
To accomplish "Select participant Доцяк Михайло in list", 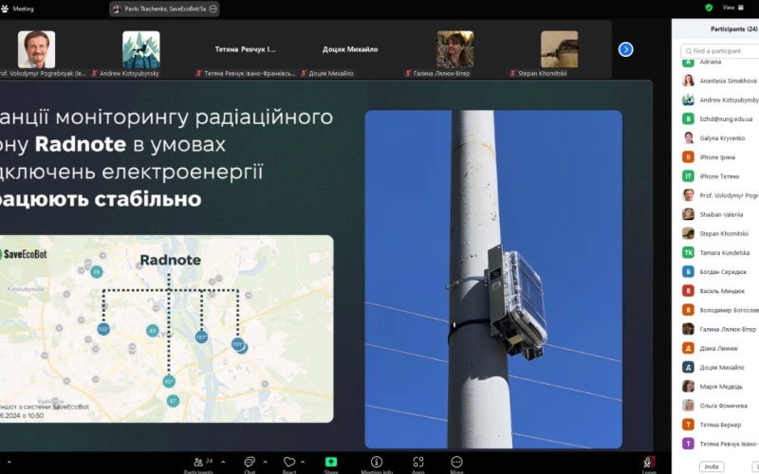I will (720, 367).
